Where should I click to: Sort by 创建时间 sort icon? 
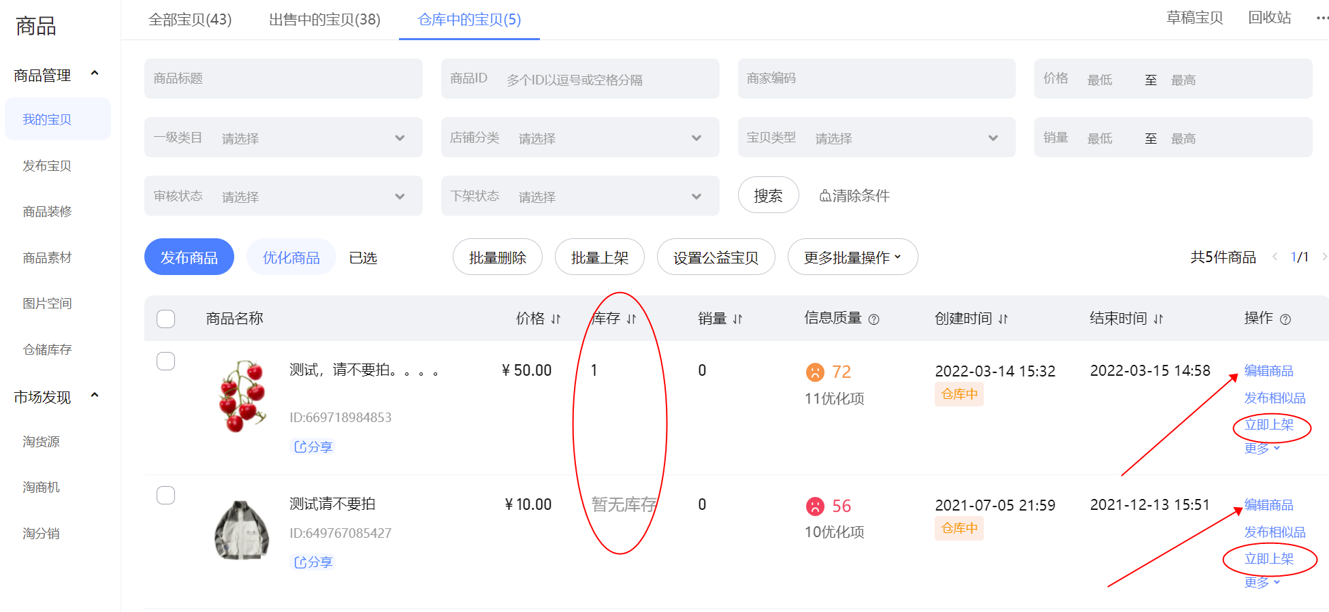1003,319
